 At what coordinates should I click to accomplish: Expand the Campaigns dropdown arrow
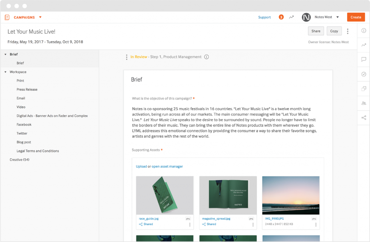pos(40,17)
